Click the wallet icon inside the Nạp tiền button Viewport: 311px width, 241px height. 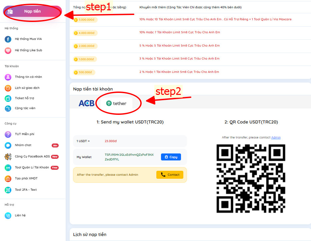(10, 12)
